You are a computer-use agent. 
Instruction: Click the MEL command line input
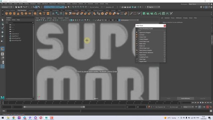(44, 111)
